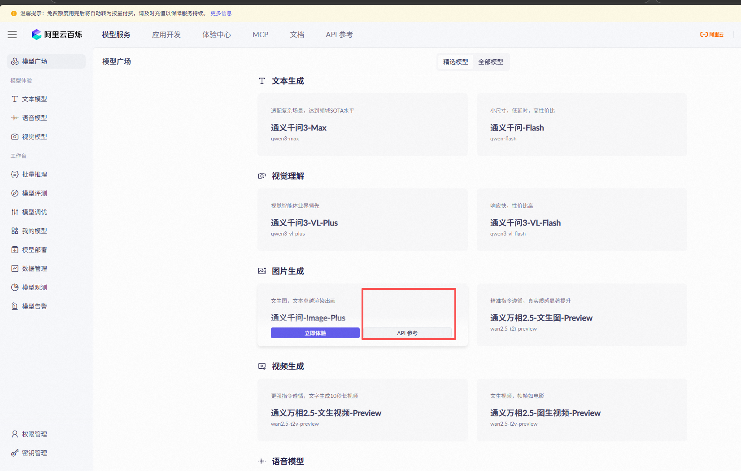Open the hamburger navigation menu
This screenshot has height=471, width=741.
[12, 35]
